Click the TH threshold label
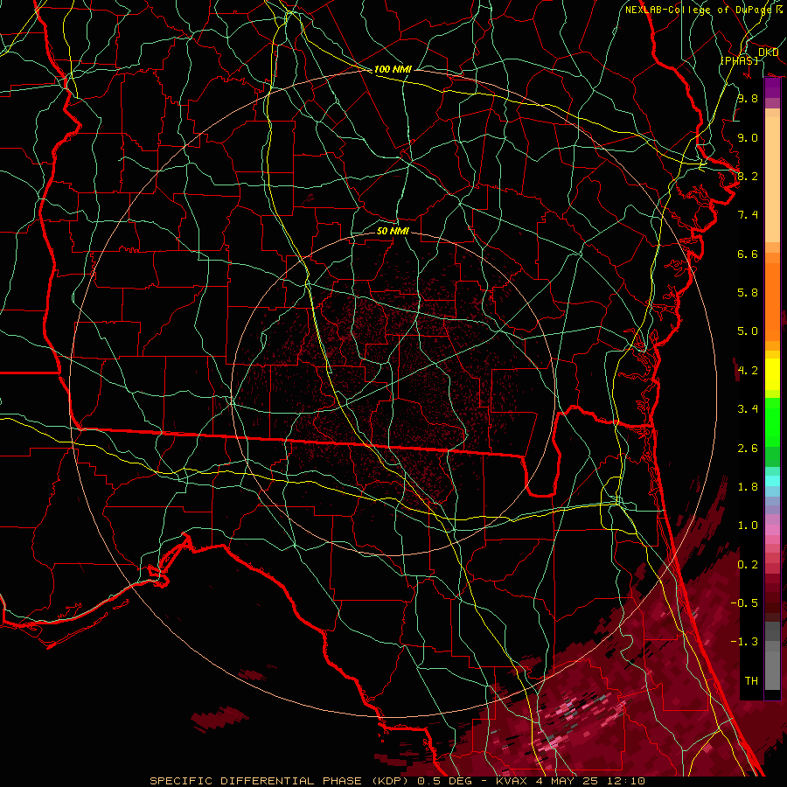Image resolution: width=787 pixels, height=787 pixels. click(751, 681)
